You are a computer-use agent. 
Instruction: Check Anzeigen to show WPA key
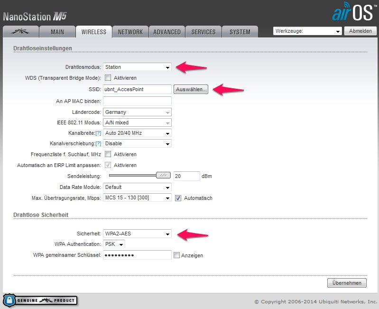(176, 255)
